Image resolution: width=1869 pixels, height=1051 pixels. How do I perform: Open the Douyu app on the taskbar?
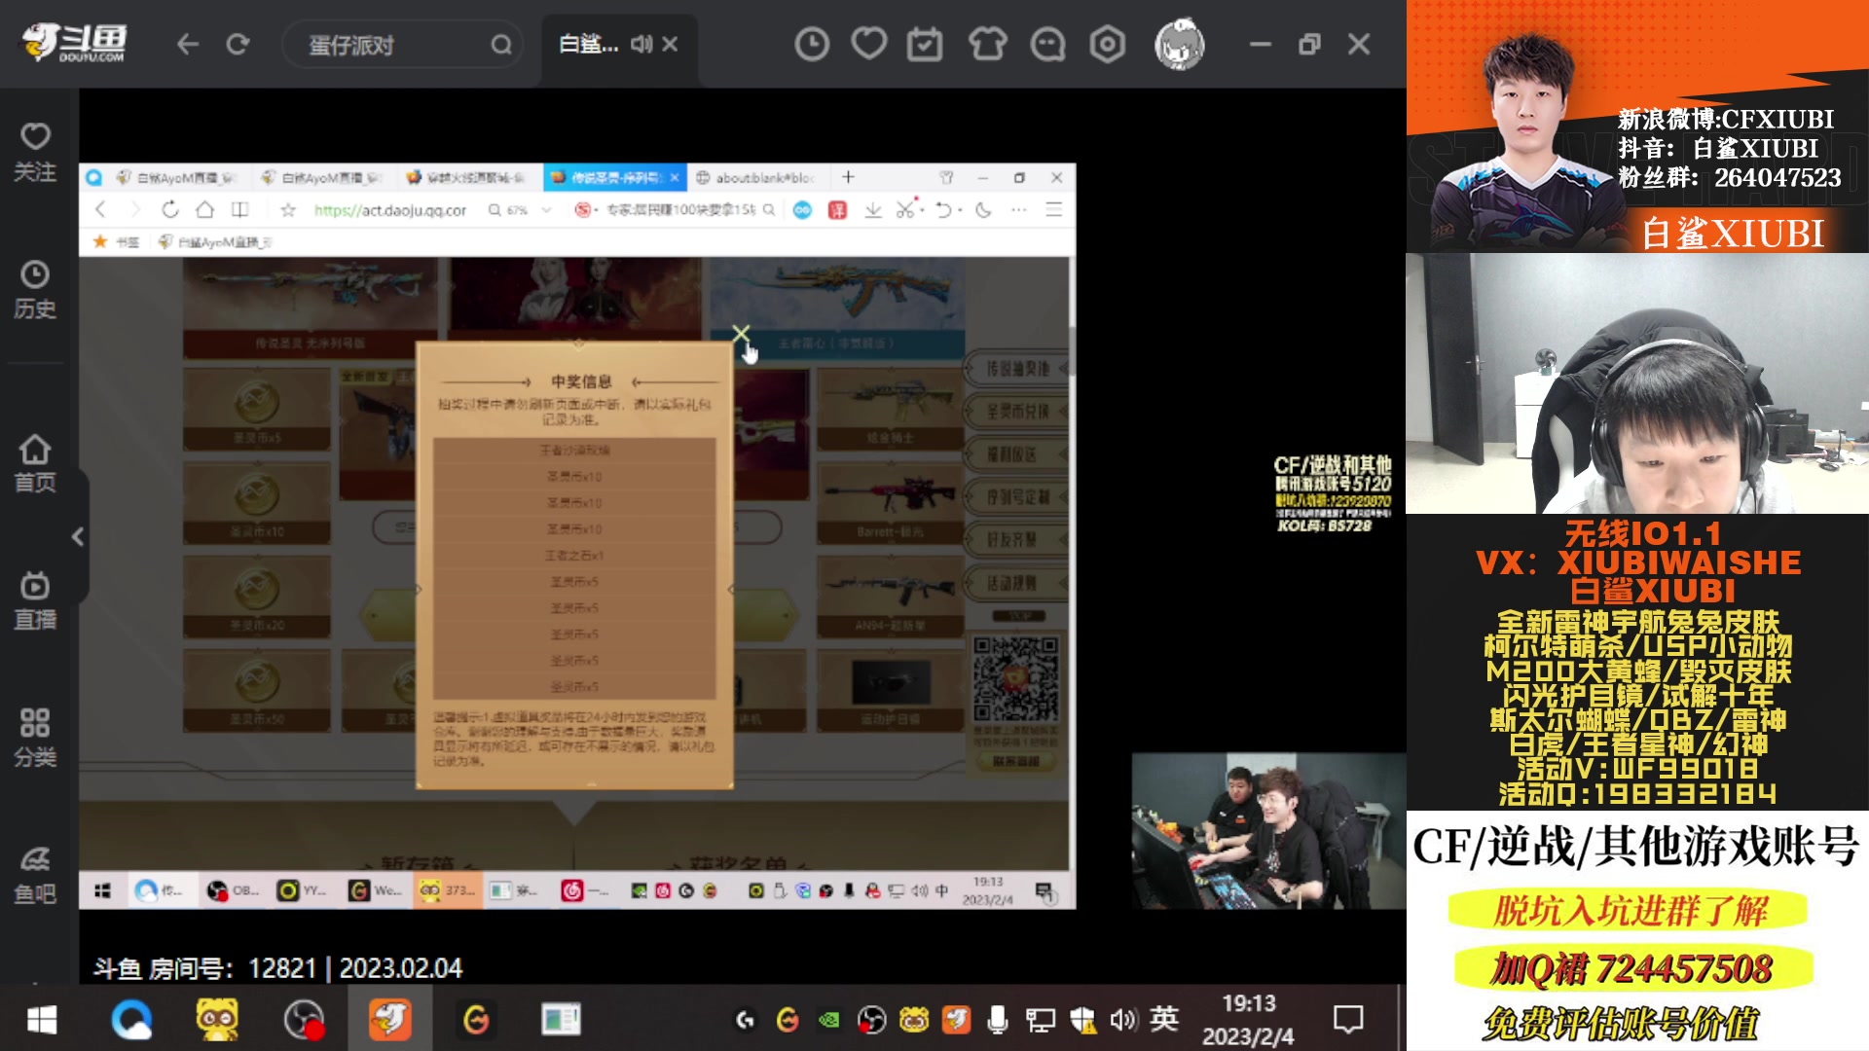(389, 1019)
